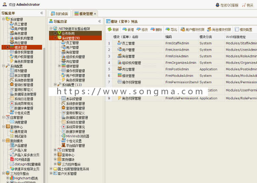
Task: Collapse 系统管理 node in left navigation menu
Action: pos(3,19)
